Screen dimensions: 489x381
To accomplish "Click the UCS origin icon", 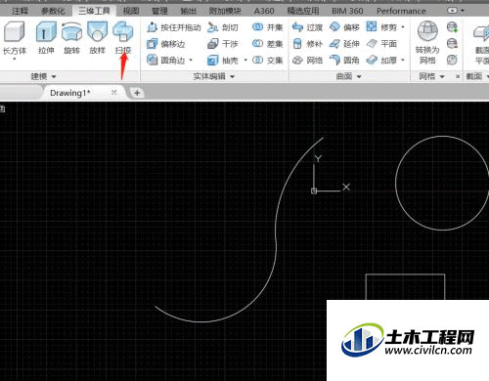I will pos(314,190).
